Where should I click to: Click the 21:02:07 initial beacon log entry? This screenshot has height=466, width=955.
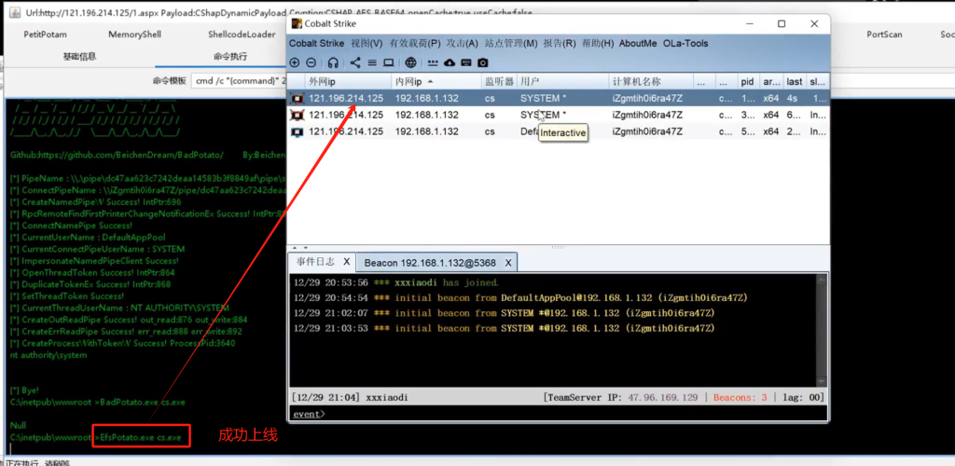[x=504, y=313]
